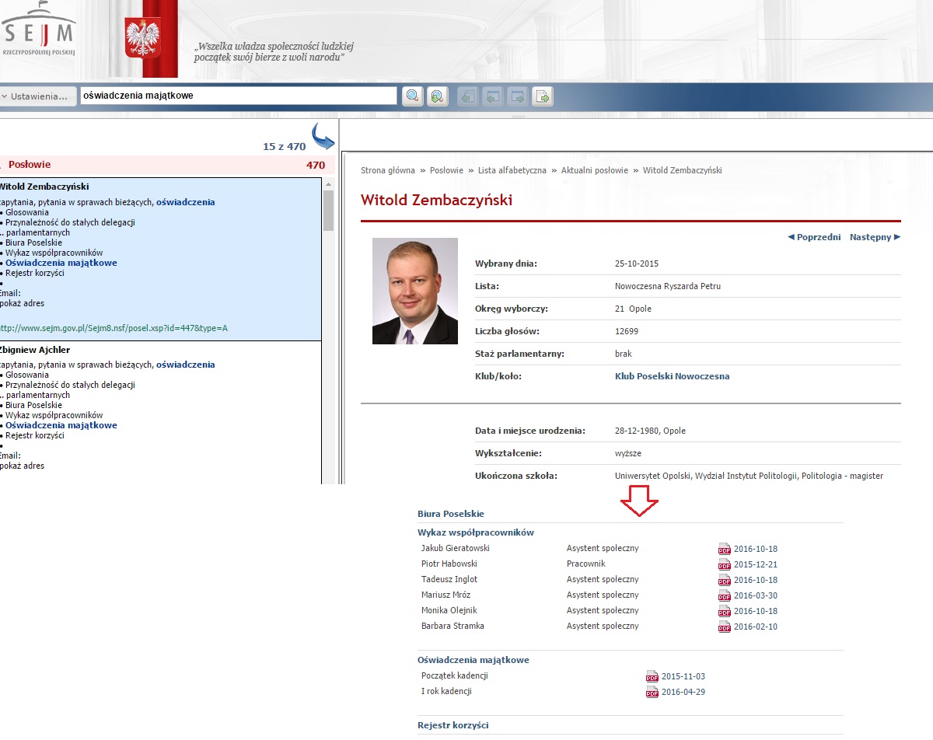
Task: Open PDF icon for Jakub Gieratowski
Action: (725, 549)
